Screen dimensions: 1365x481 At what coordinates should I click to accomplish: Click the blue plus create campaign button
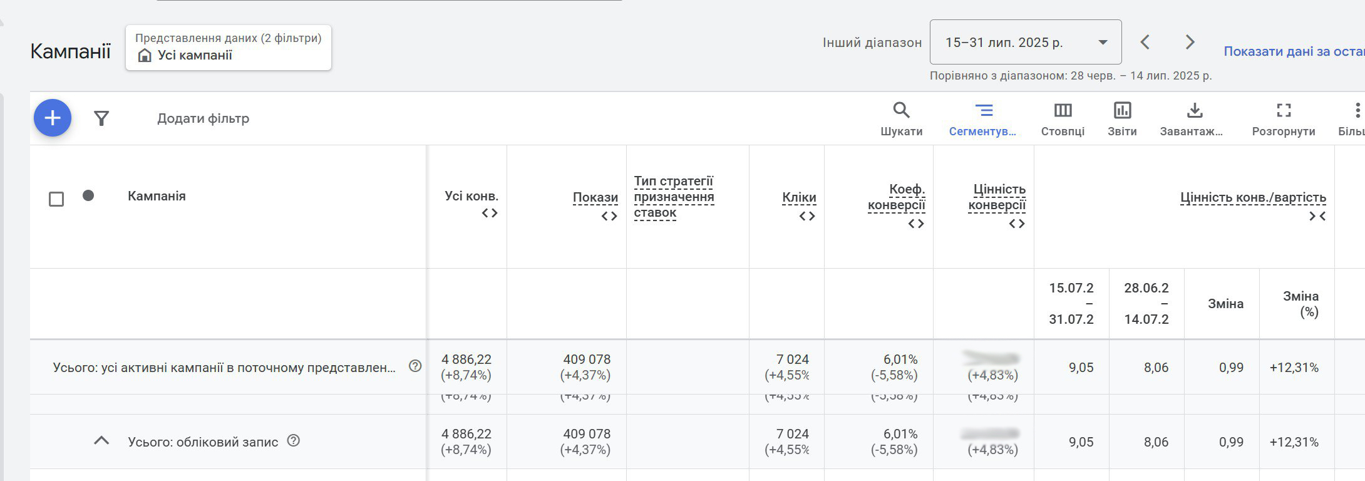click(x=53, y=118)
